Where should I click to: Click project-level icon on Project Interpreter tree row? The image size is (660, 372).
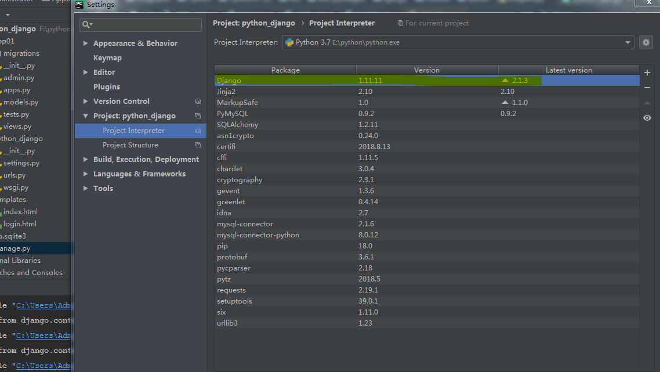198,131
